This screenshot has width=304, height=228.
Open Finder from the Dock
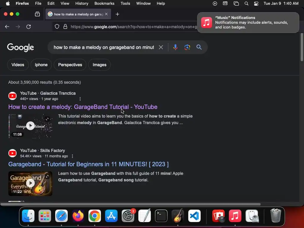(x=28, y=216)
